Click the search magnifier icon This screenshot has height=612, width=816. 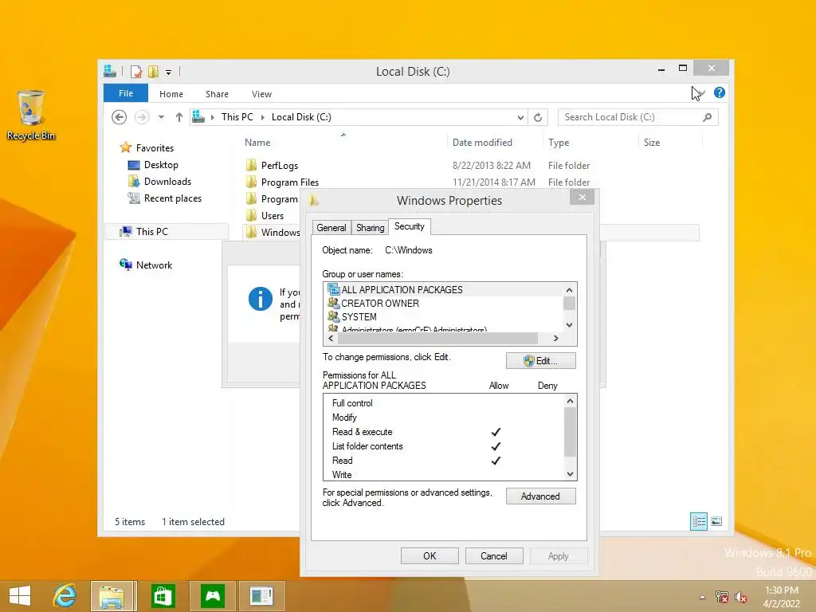point(707,117)
